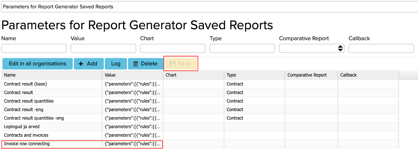This screenshot has height=151, width=418.
Task: Click the floppy disk Save icon
Action: click(x=172, y=64)
